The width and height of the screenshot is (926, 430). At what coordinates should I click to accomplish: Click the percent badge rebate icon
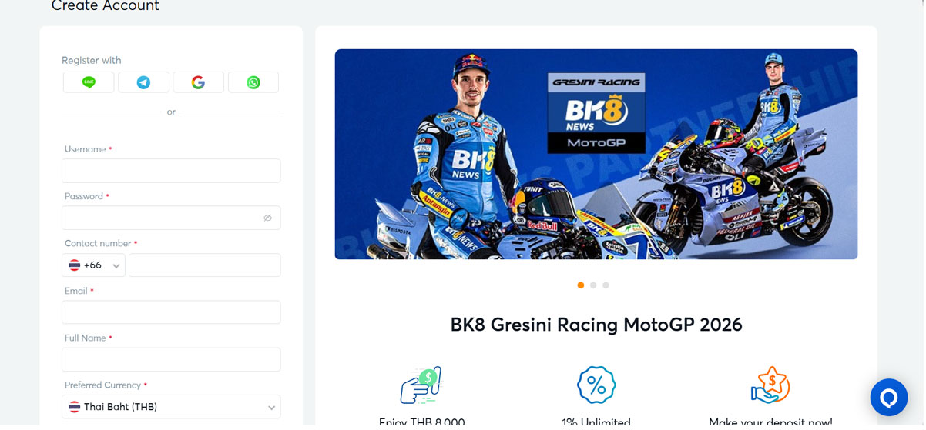pyautogui.click(x=596, y=385)
